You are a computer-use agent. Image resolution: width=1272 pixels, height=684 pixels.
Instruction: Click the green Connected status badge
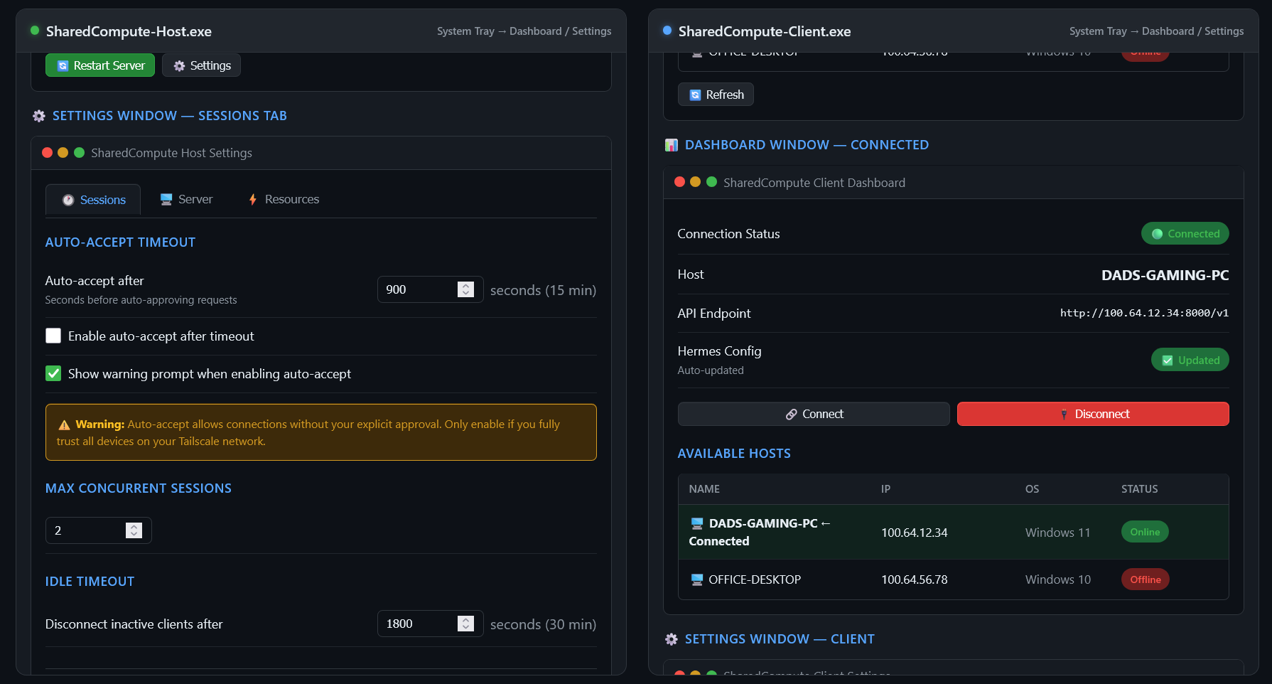click(1185, 233)
